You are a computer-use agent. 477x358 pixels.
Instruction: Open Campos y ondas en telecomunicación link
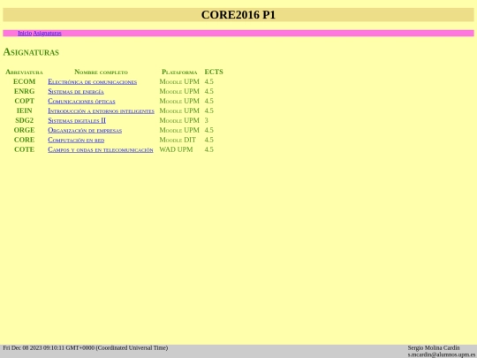(101, 149)
